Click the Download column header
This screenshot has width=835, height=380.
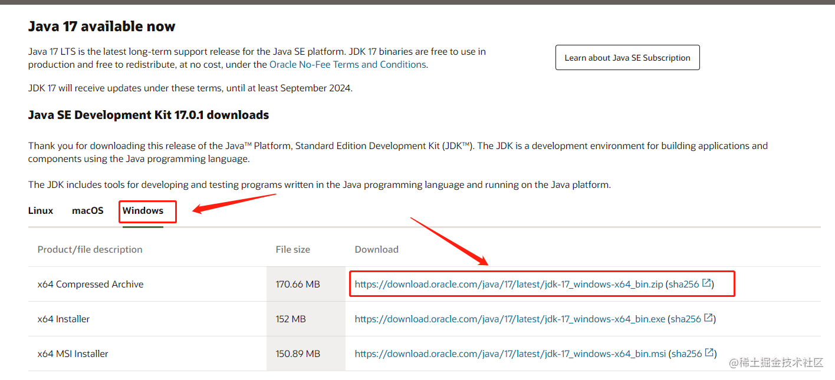(x=376, y=249)
